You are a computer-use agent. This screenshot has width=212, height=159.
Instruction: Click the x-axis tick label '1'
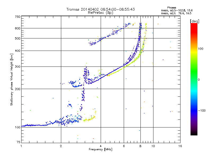point(21,146)
